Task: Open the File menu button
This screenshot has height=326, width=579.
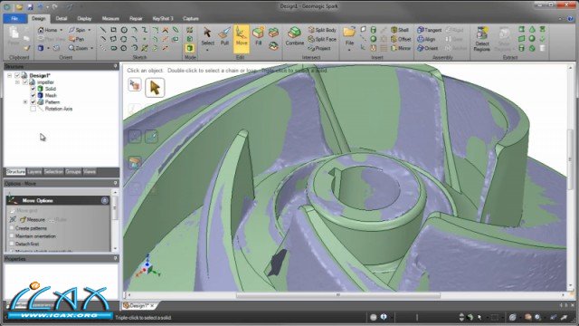Action: [x=14, y=18]
